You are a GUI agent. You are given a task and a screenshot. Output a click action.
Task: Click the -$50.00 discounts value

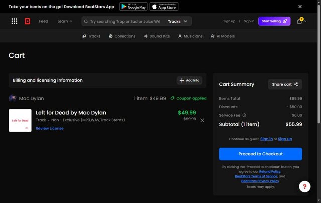[x=294, y=107]
